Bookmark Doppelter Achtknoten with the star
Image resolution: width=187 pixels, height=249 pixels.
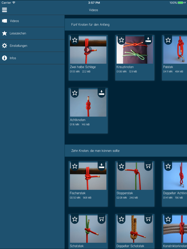[x=168, y=166]
